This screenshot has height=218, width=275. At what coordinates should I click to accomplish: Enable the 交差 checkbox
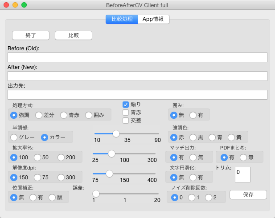[x=126, y=121]
